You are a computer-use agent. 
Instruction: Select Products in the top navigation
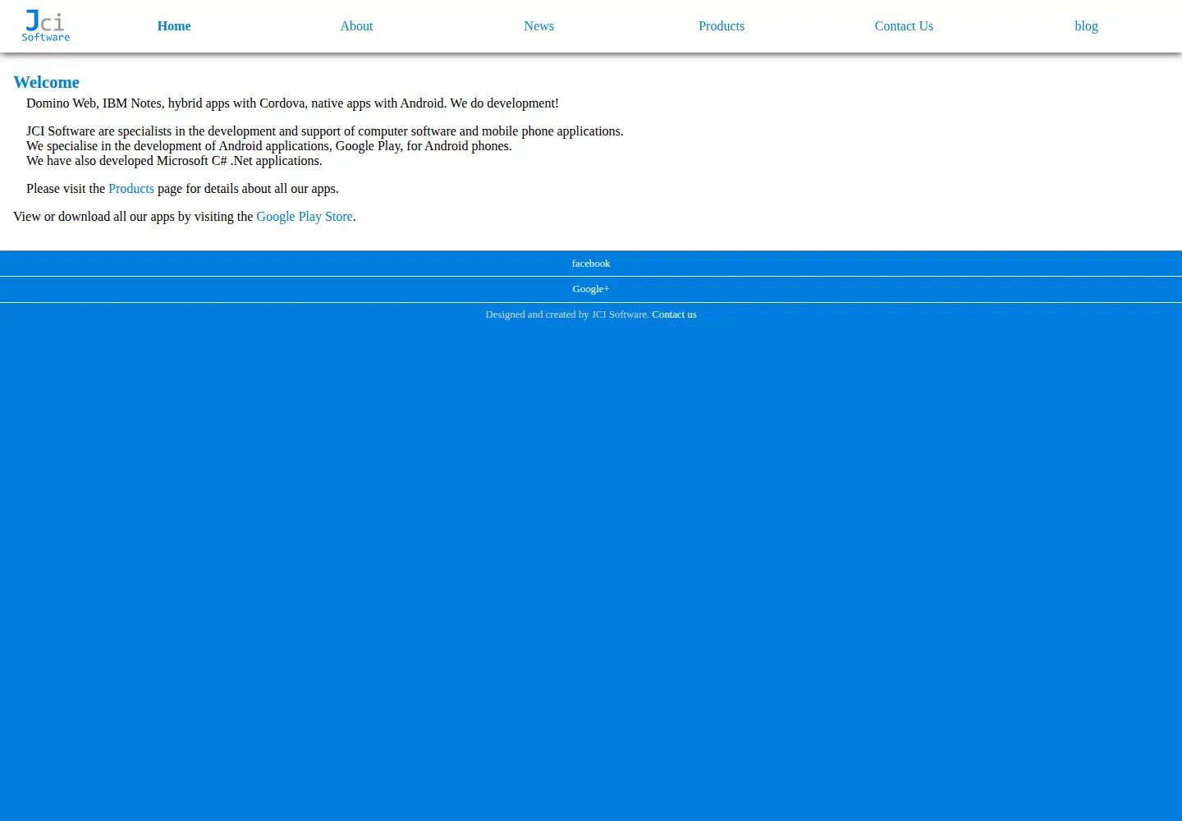tap(722, 26)
